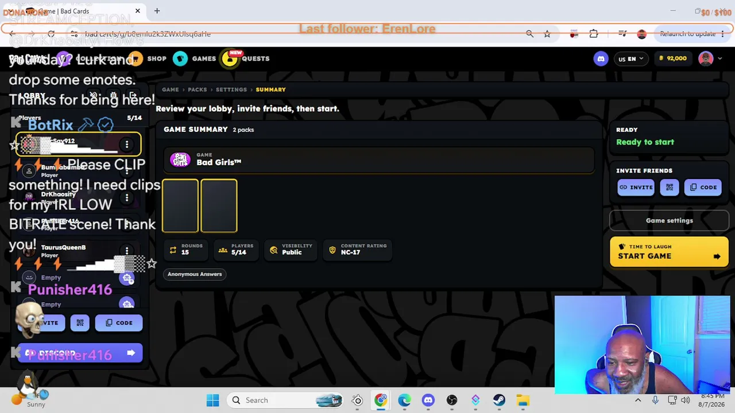Bookmark this page with the star icon
The width and height of the screenshot is (735, 413).
coord(547,34)
